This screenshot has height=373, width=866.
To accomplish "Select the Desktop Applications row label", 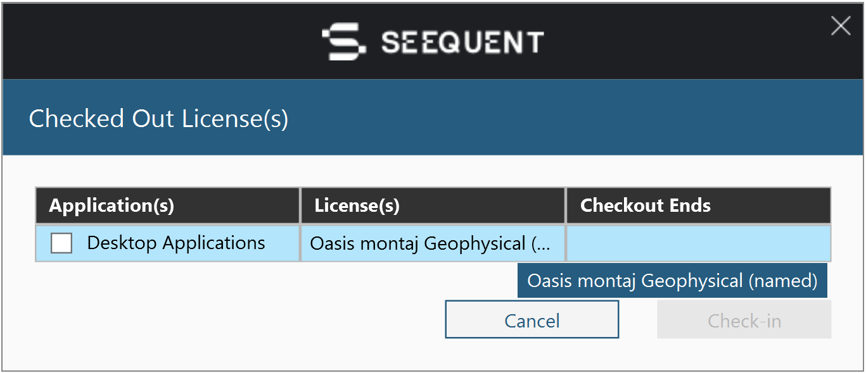I will click(176, 243).
